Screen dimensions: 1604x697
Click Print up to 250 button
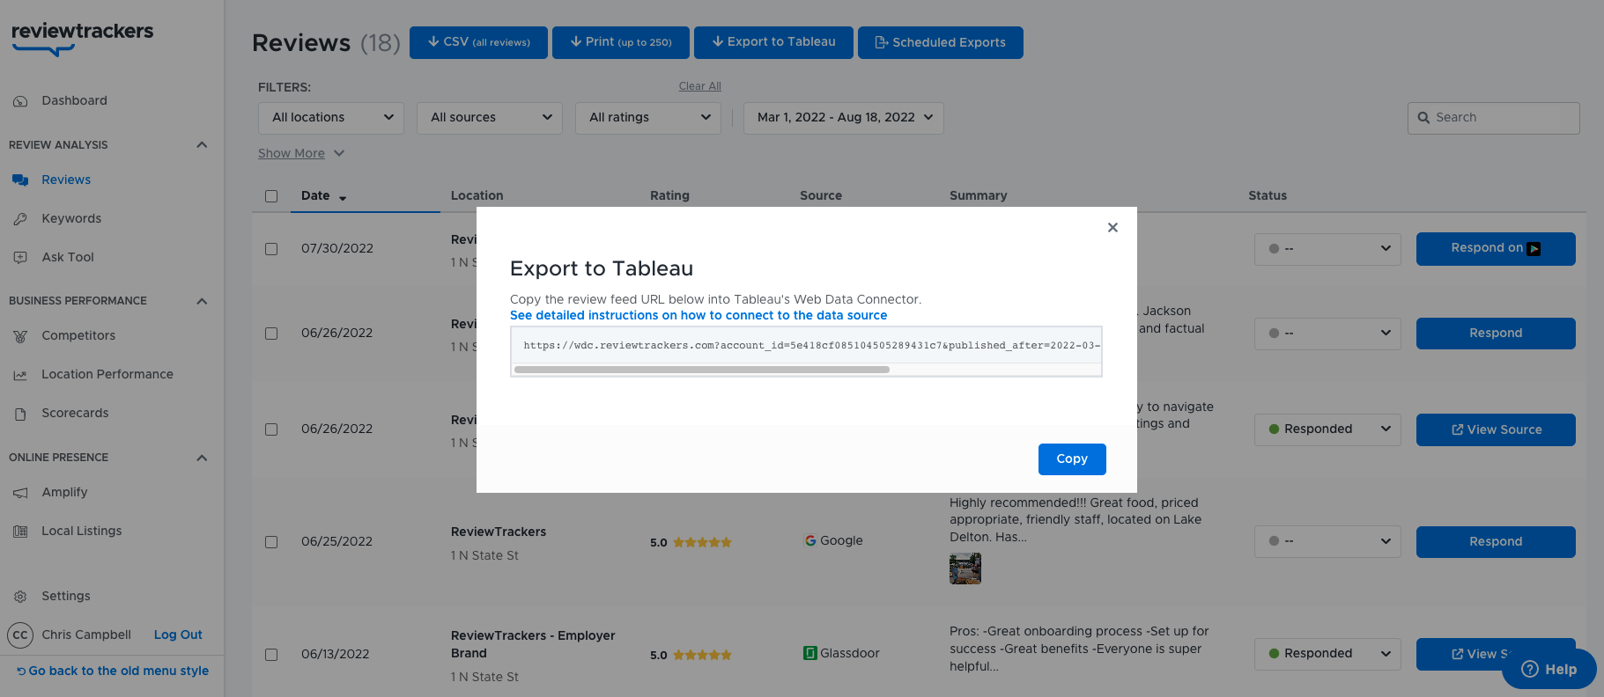(621, 42)
